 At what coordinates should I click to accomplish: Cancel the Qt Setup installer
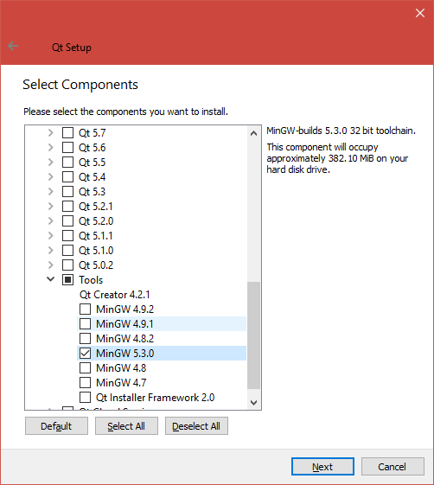pos(393,467)
